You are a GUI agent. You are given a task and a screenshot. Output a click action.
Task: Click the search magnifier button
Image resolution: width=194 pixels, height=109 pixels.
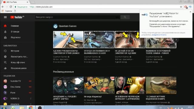click(125, 17)
